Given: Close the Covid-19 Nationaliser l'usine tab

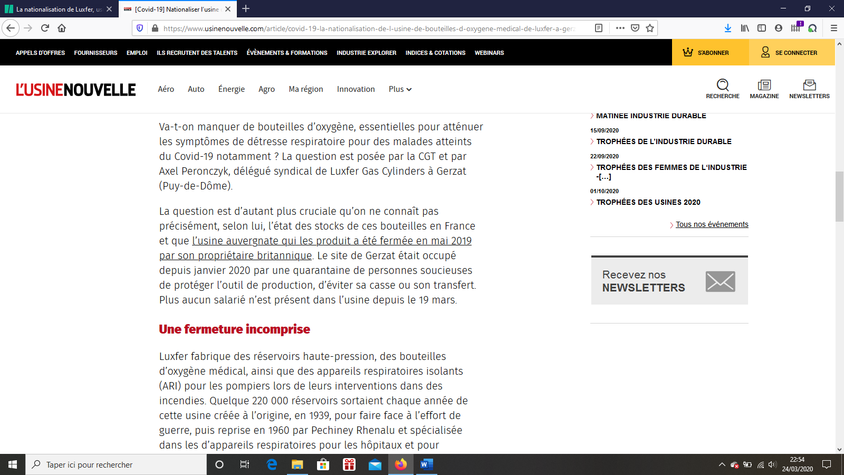Looking at the screenshot, I should (228, 9).
